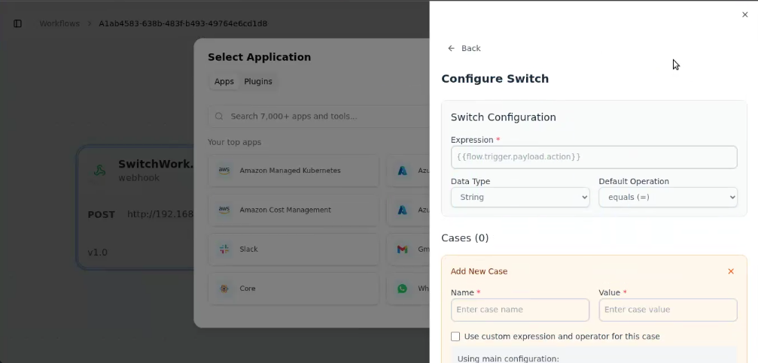The width and height of the screenshot is (758, 363).
Task: Click the Amazon Managed Kubernetes AWS icon
Action: [224, 171]
